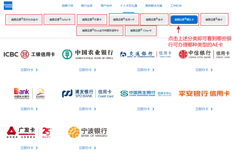This screenshot has height=156, width=232.
Task: Select 美国运通百夫长白金卡 filter
Action: (x=24, y=19)
